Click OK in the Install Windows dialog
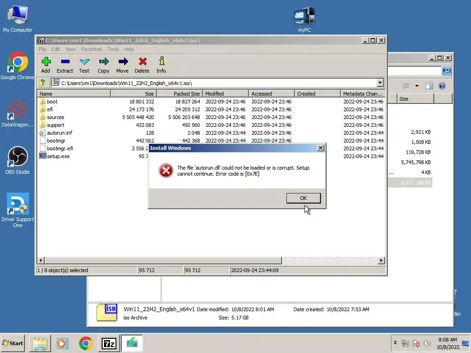Image resolution: width=471 pixels, height=353 pixels. (304, 198)
